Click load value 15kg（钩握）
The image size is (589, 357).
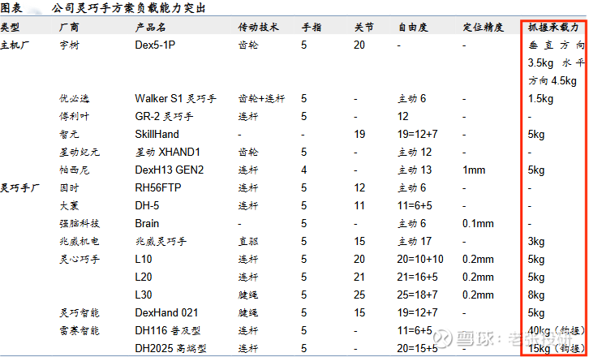557,348
